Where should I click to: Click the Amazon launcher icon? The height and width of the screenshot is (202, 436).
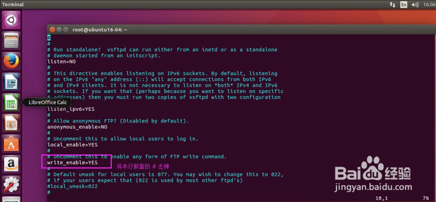point(11,164)
